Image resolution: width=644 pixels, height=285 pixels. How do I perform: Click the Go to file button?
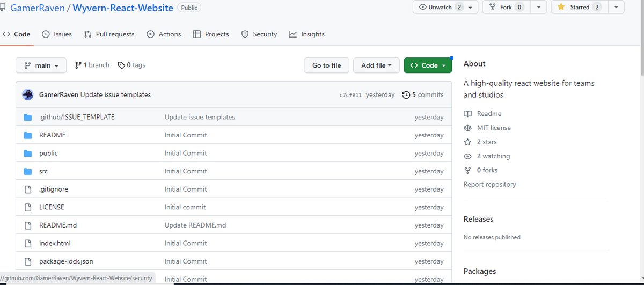coord(326,65)
